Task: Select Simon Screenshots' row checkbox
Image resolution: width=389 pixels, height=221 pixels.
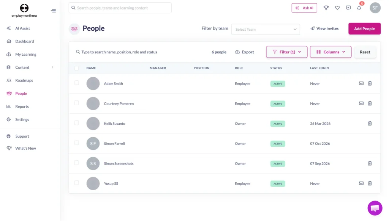Action: pyautogui.click(x=77, y=163)
